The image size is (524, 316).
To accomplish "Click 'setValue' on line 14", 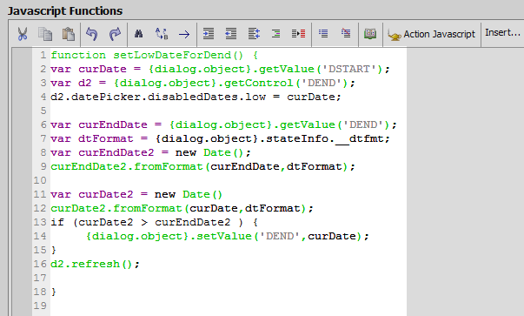I will (x=224, y=236).
